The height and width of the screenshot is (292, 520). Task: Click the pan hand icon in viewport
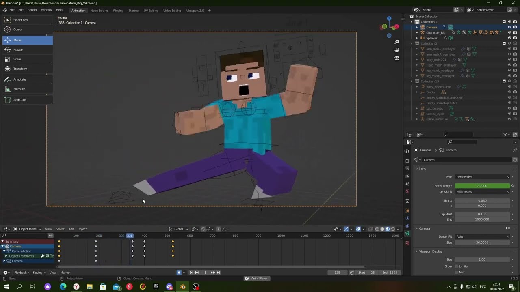point(397,50)
